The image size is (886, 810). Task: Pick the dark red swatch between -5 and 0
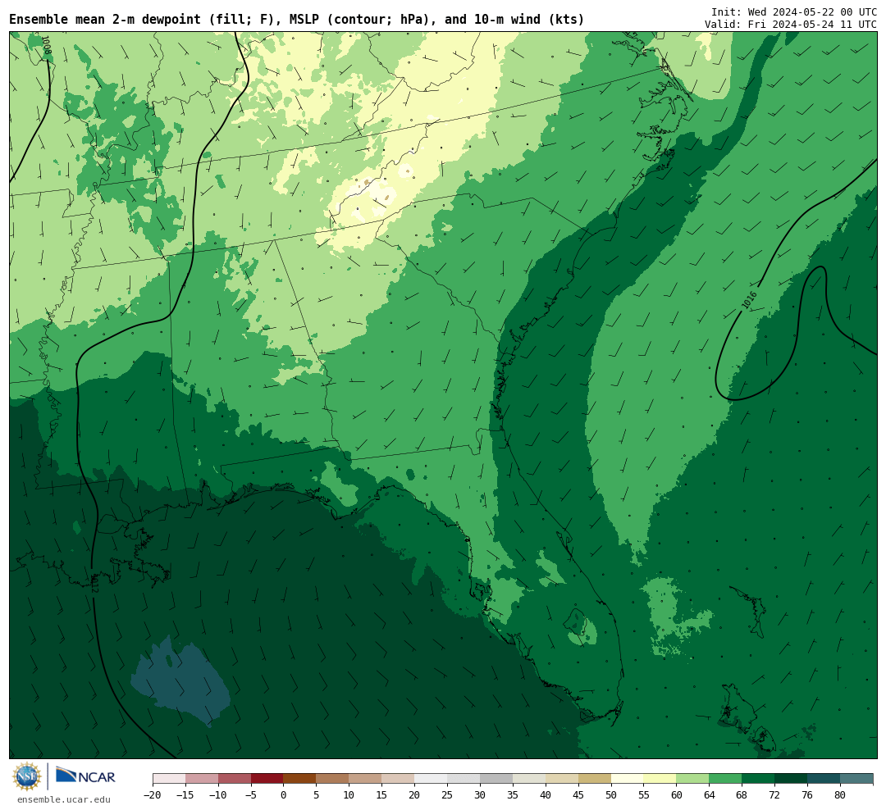pyautogui.click(x=267, y=778)
